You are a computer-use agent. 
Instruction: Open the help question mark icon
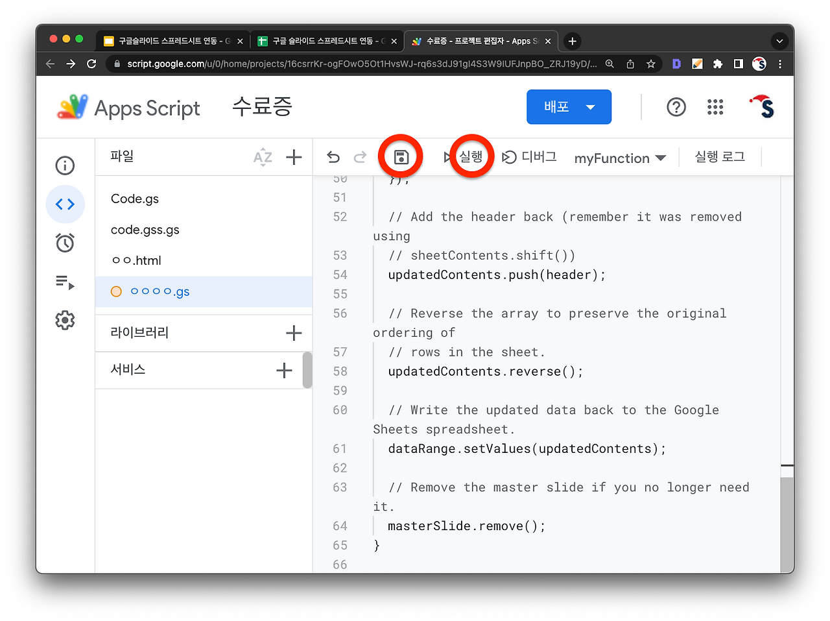(x=676, y=107)
